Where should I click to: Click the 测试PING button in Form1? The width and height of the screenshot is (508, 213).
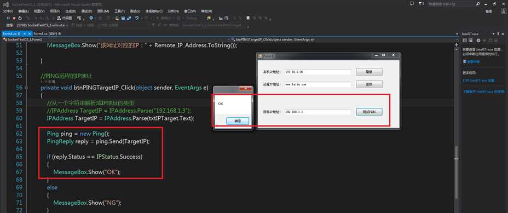coord(369,112)
